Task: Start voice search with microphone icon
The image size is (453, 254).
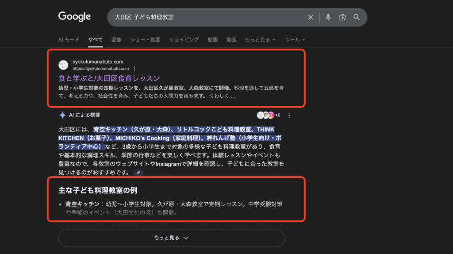Action: [x=328, y=17]
